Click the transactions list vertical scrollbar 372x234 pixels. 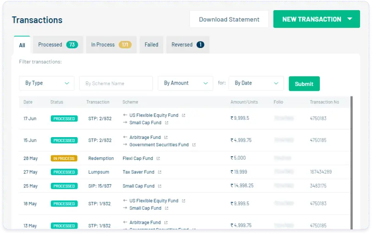(351, 160)
